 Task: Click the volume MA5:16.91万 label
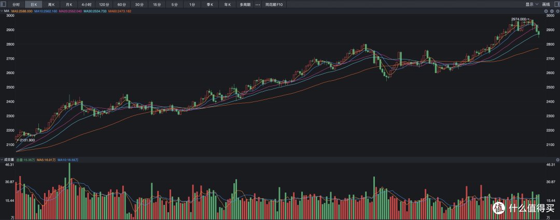click(47, 160)
